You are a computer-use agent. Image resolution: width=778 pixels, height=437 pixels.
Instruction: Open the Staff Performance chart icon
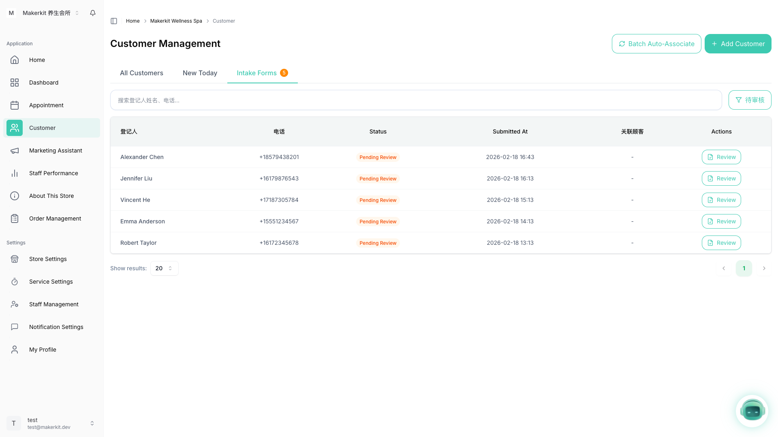coord(15,173)
